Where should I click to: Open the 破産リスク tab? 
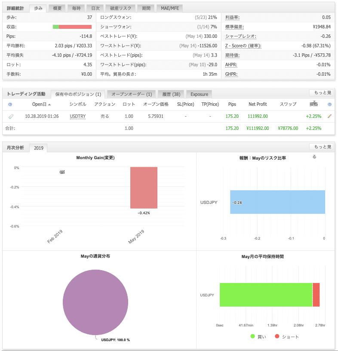(x=121, y=8)
